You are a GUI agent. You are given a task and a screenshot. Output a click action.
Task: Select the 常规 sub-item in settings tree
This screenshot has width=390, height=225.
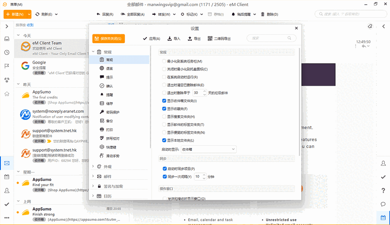click(x=119, y=60)
